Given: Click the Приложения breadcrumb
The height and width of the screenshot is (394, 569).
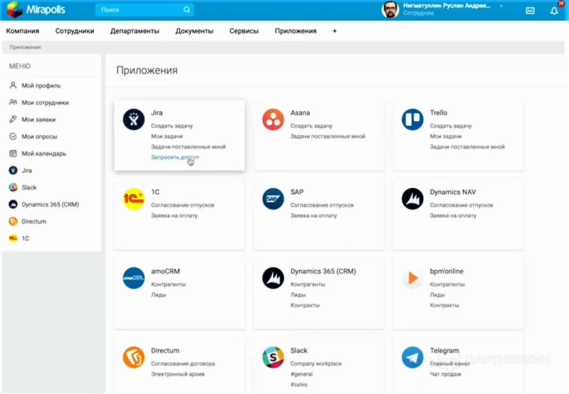Looking at the screenshot, I should pos(25,47).
